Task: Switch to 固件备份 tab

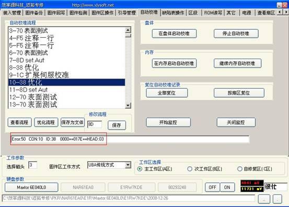Action: point(34,13)
